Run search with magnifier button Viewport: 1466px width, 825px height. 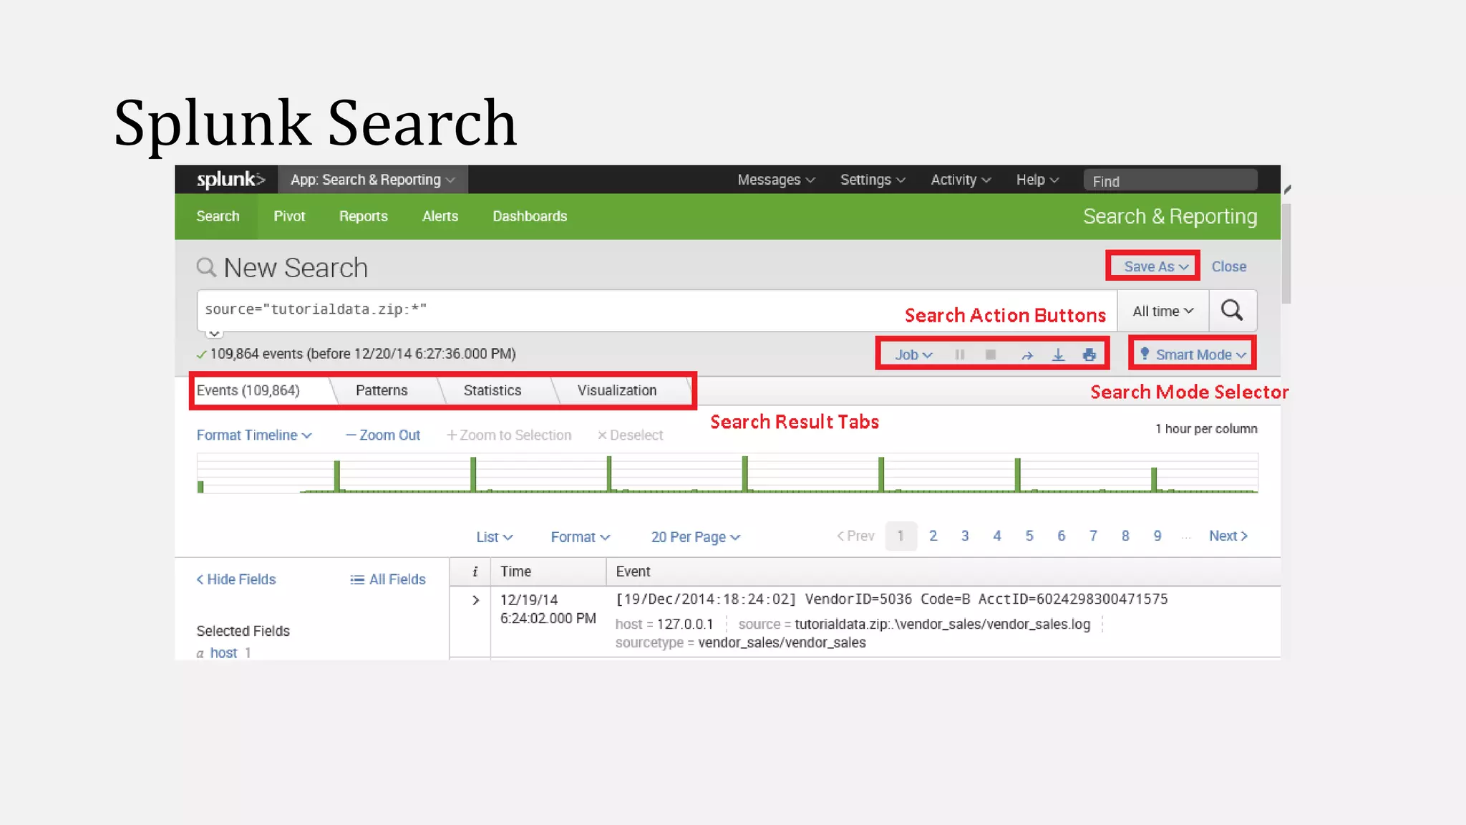(x=1232, y=310)
